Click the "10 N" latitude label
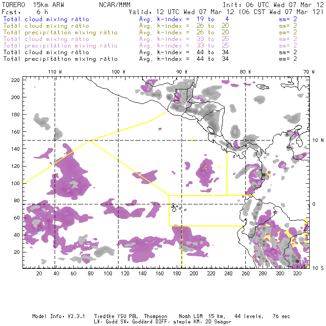The height and width of the screenshot is (326, 326). (318, 141)
